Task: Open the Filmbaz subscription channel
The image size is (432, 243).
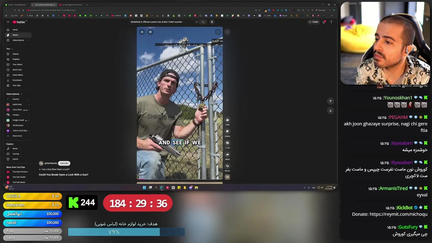Action: pyautogui.click(x=19, y=115)
